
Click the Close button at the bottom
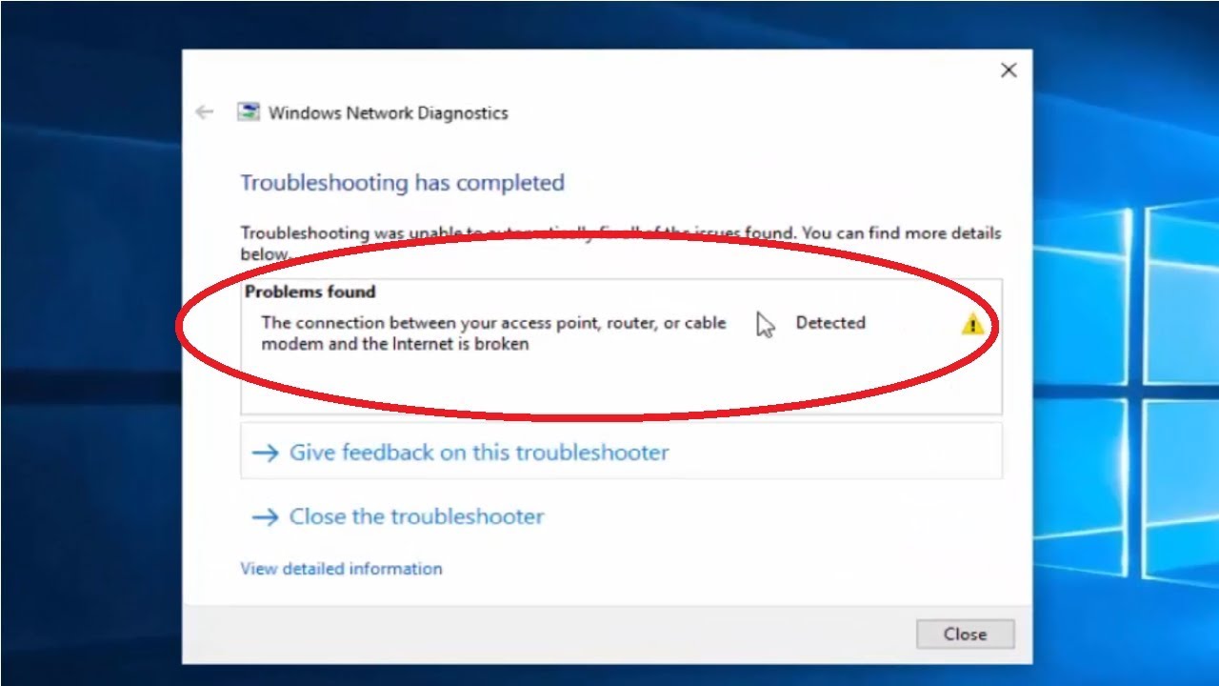click(965, 634)
